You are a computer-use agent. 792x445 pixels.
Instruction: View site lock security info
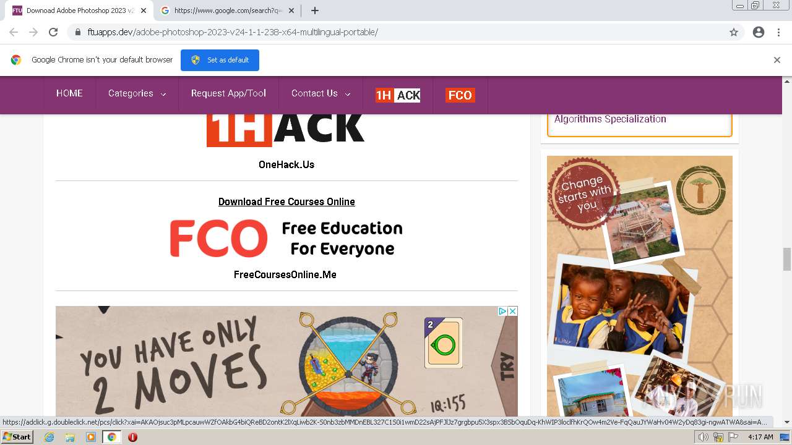[77, 32]
